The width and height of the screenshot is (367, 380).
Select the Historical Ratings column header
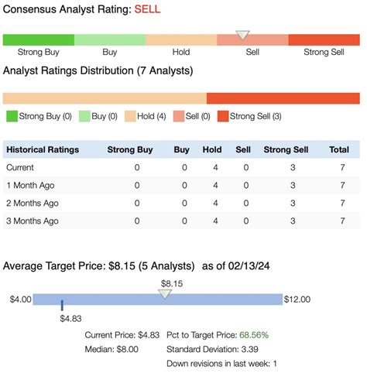43,149
